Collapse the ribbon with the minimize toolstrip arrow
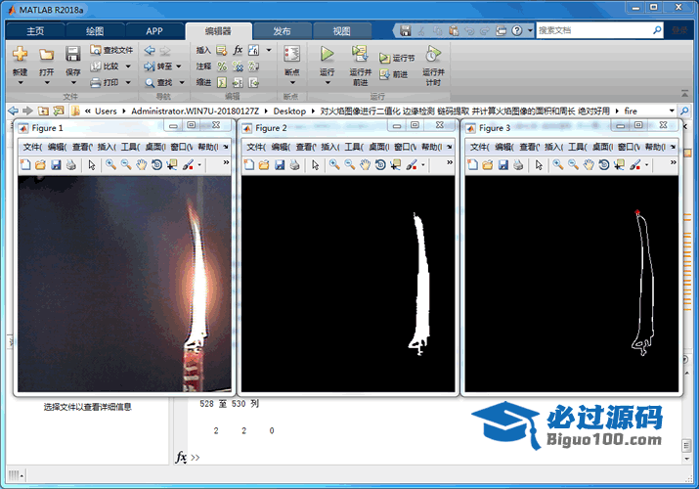 (684, 93)
